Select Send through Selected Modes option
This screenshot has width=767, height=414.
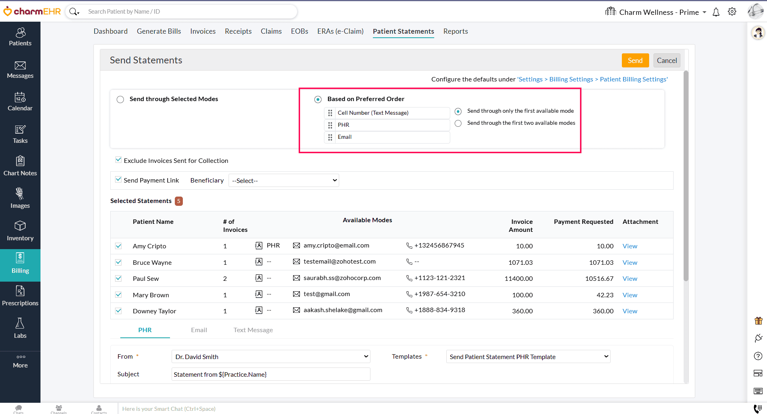(x=120, y=99)
